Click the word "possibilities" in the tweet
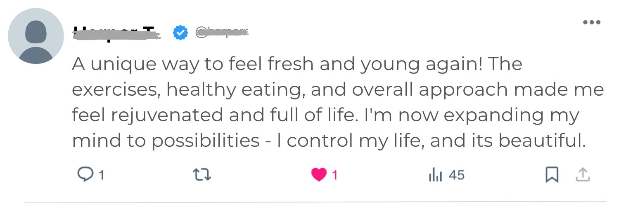 205,141
